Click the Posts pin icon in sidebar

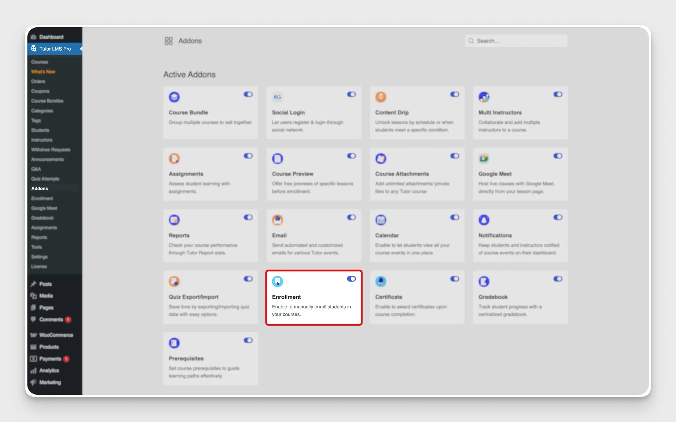tap(34, 284)
